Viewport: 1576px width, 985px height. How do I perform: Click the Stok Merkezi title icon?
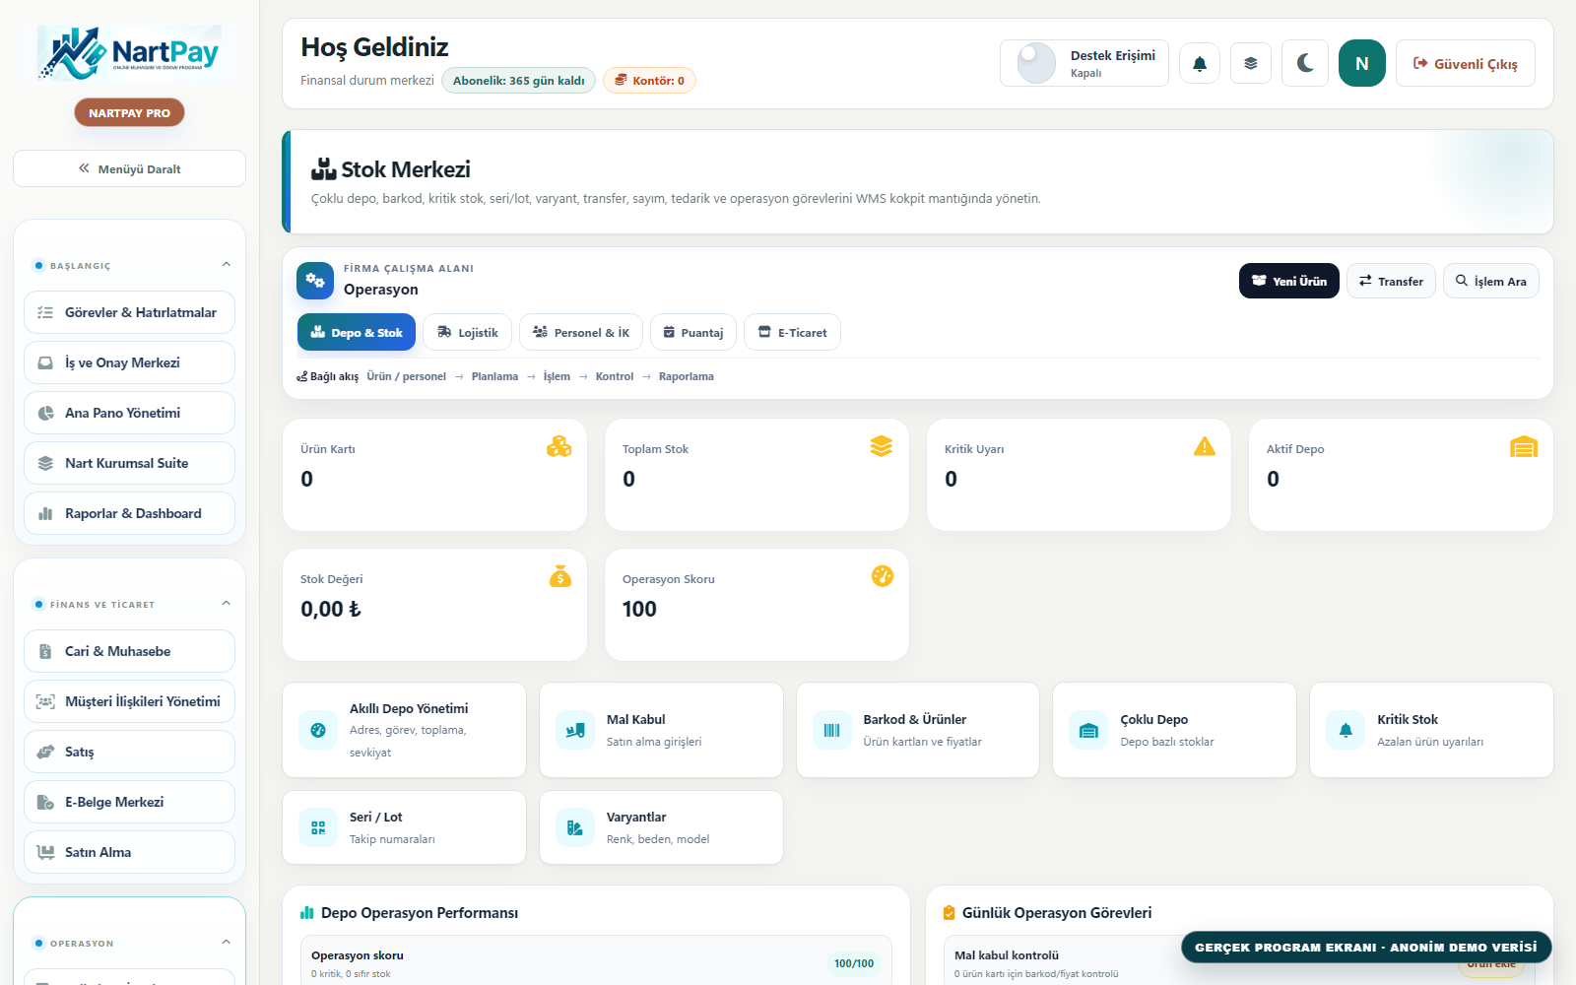(x=324, y=169)
